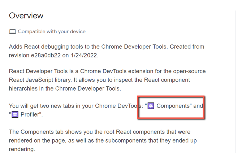
Task: Click the date 1/24/2022
Action: (x=84, y=55)
